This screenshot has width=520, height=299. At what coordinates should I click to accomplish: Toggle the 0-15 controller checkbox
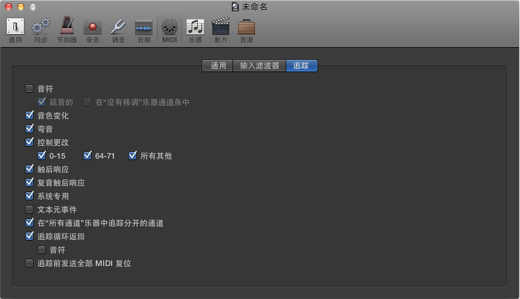click(x=42, y=156)
